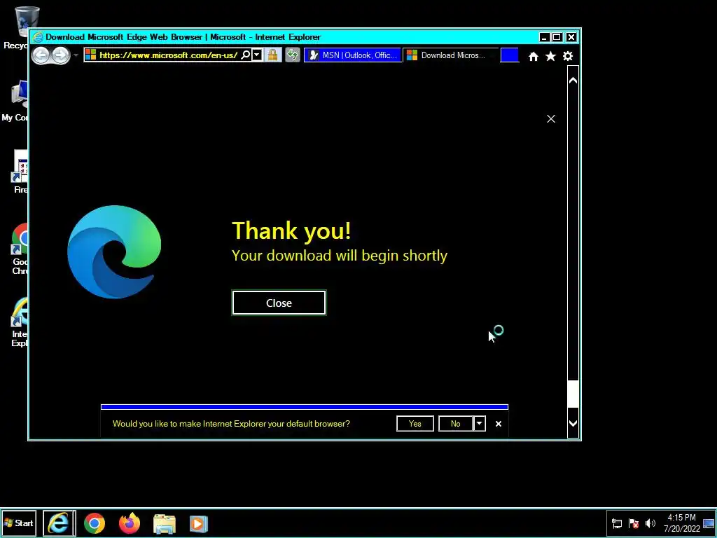
Task: Dismiss the Thank you dialog with X
Action: 551,119
